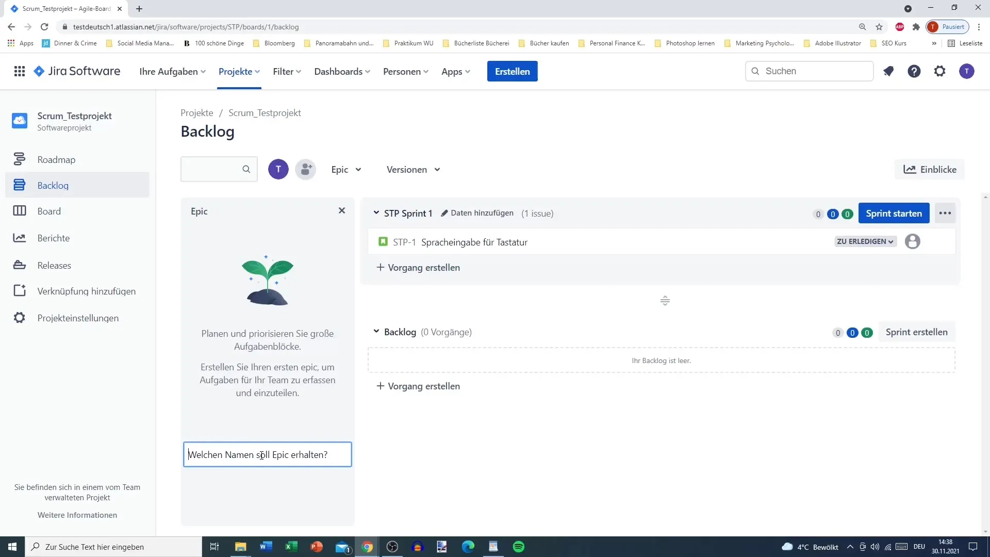Close the Epic panel
The image size is (990, 557).
(342, 210)
